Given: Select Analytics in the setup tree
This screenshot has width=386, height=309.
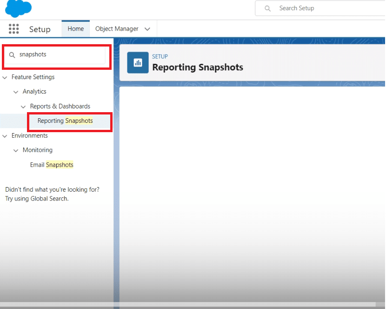Looking at the screenshot, I should point(34,91).
